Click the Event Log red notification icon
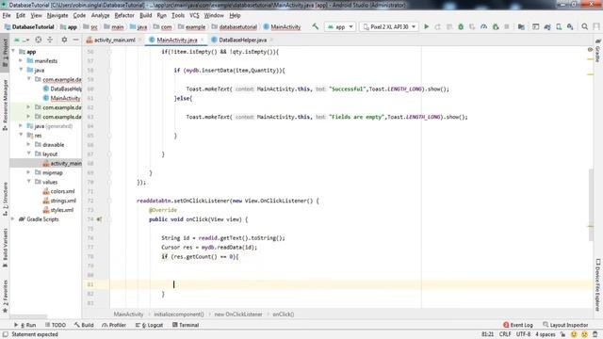 pyautogui.click(x=506, y=325)
